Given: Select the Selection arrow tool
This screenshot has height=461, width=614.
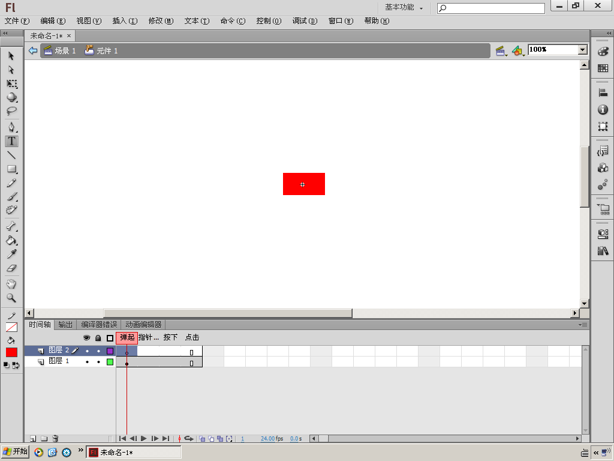Looking at the screenshot, I should 11,56.
